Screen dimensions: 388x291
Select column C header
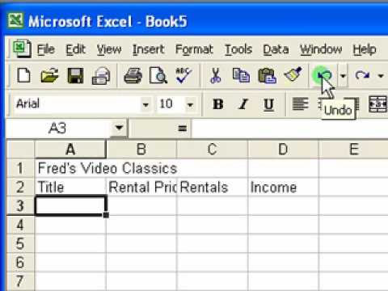pos(212,149)
